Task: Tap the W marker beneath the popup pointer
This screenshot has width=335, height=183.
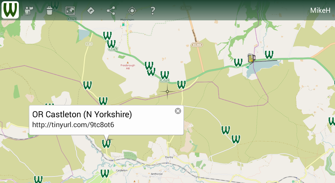Action: 106,144
